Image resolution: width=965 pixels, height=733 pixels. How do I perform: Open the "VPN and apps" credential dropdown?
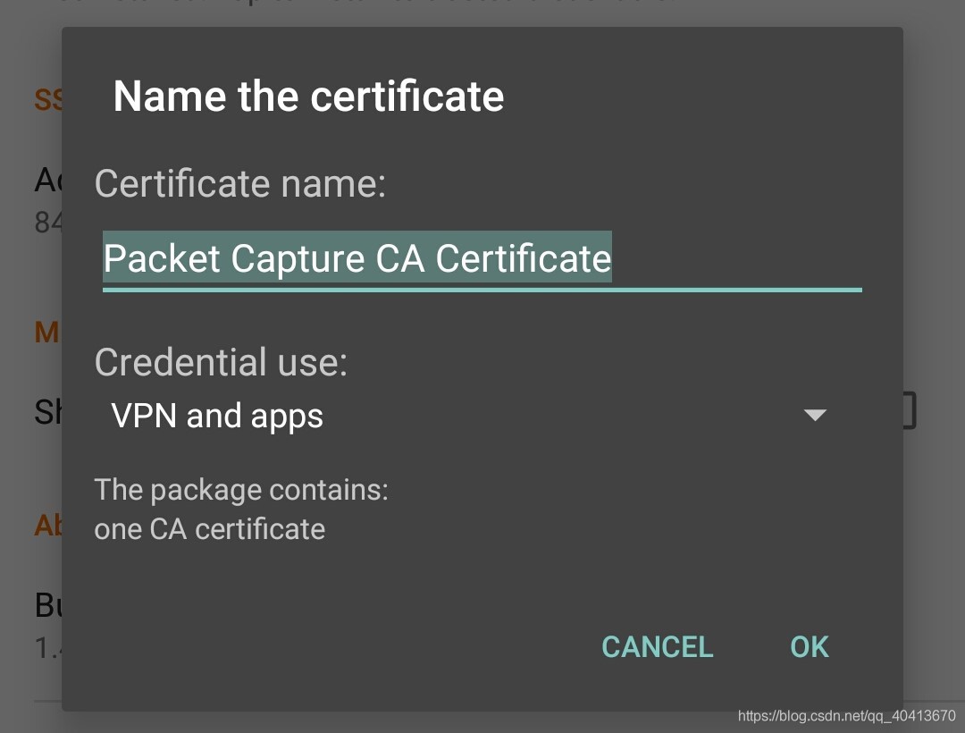[x=217, y=416]
